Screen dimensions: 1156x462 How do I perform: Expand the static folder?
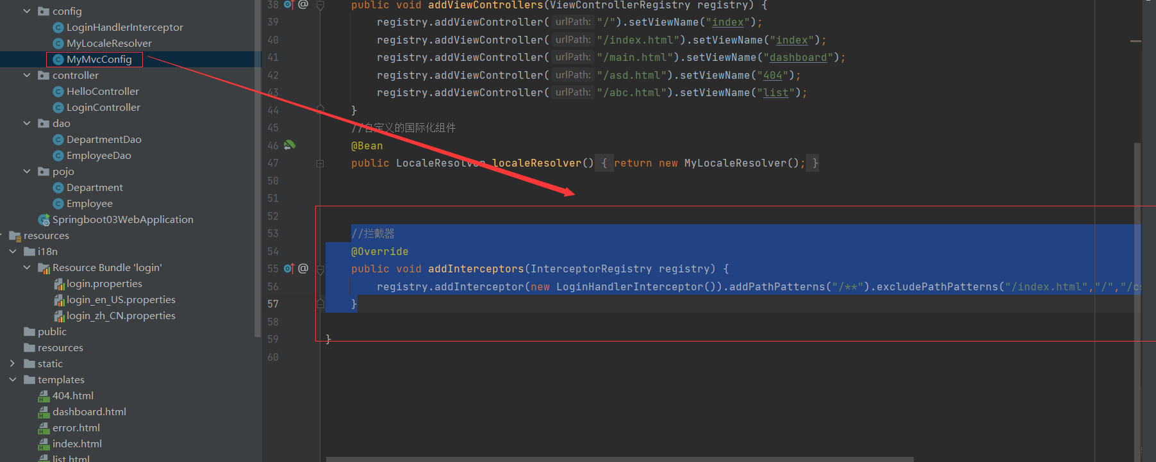coord(12,364)
